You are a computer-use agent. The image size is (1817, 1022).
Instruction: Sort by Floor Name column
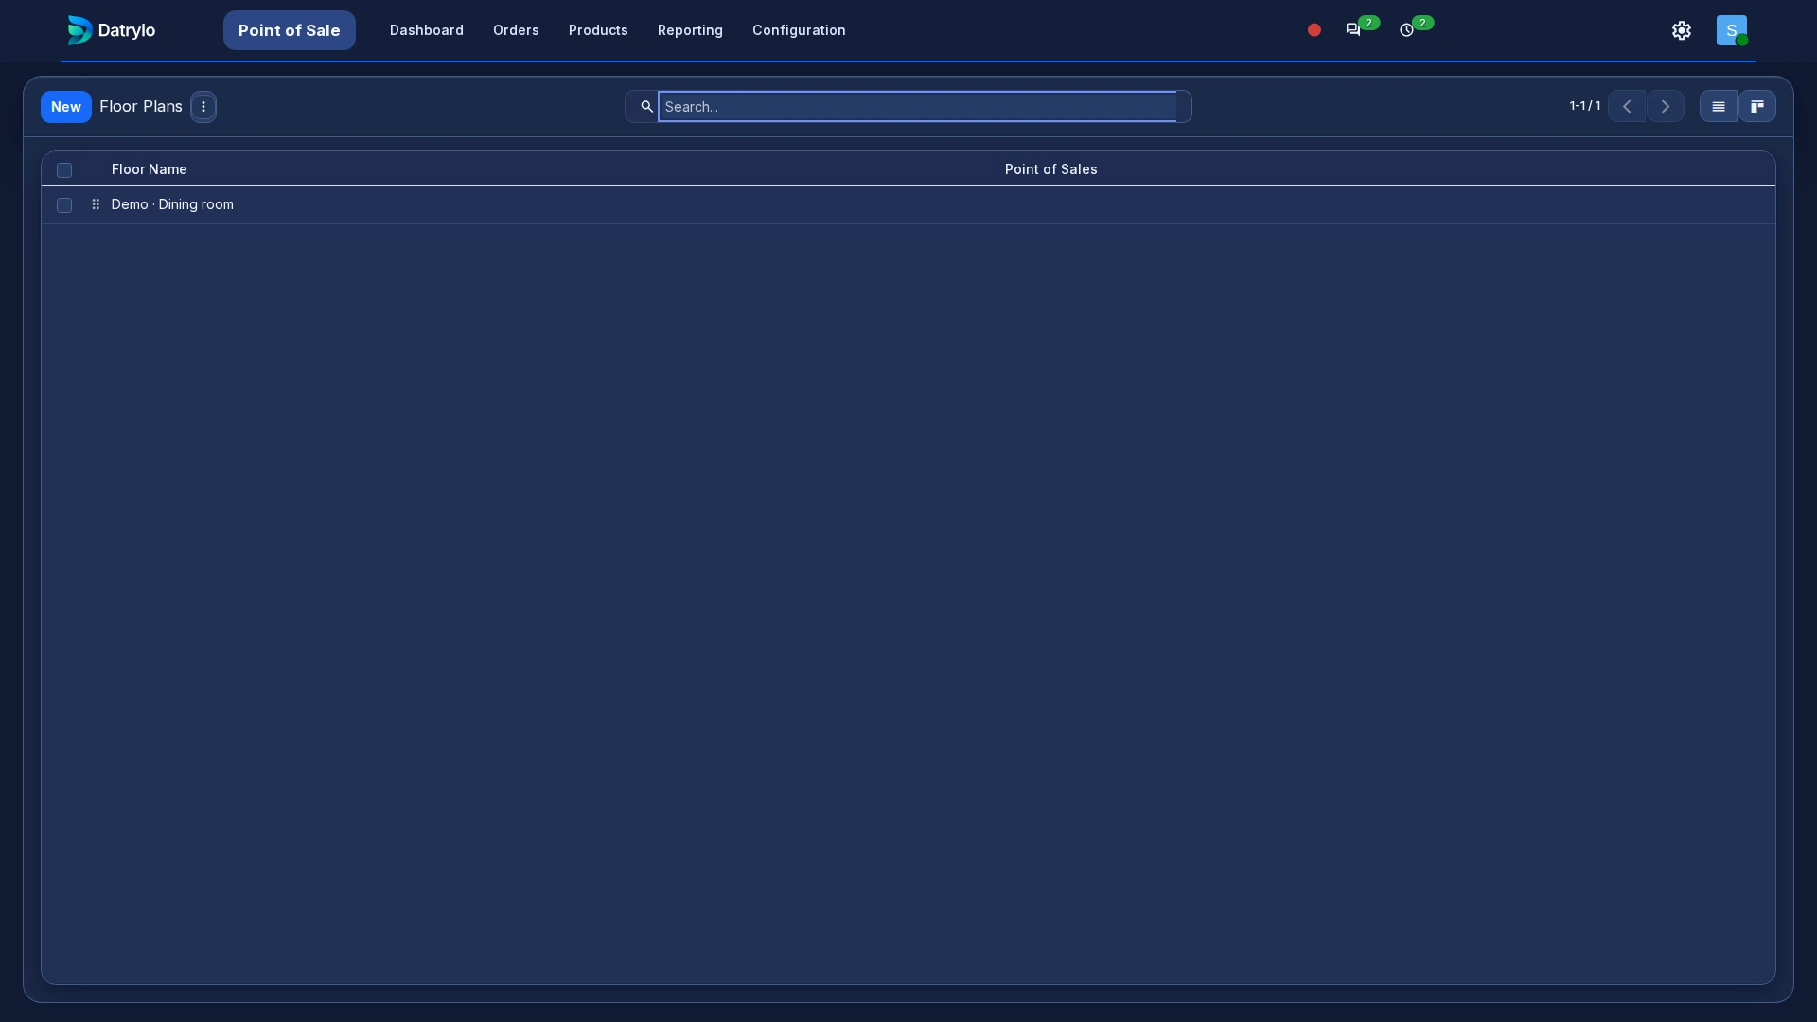[x=150, y=169]
